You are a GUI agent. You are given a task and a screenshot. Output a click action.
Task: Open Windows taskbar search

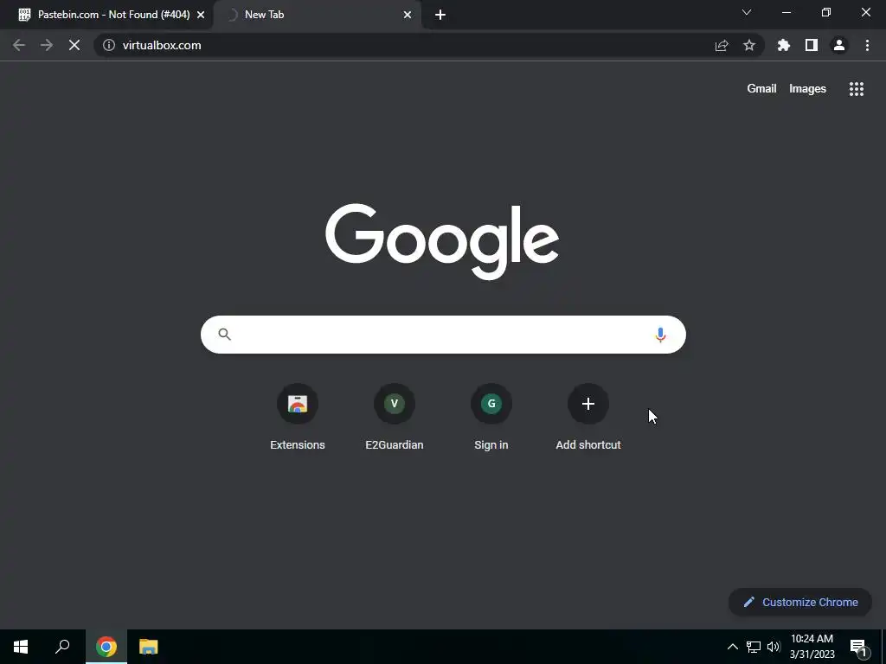(62, 647)
